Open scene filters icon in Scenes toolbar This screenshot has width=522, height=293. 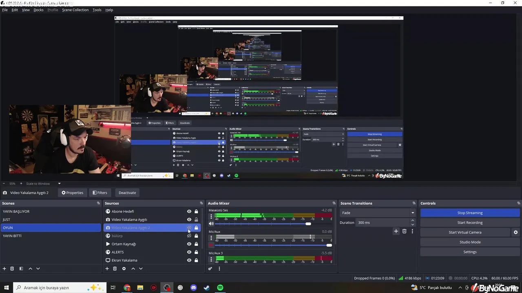tap(21, 269)
